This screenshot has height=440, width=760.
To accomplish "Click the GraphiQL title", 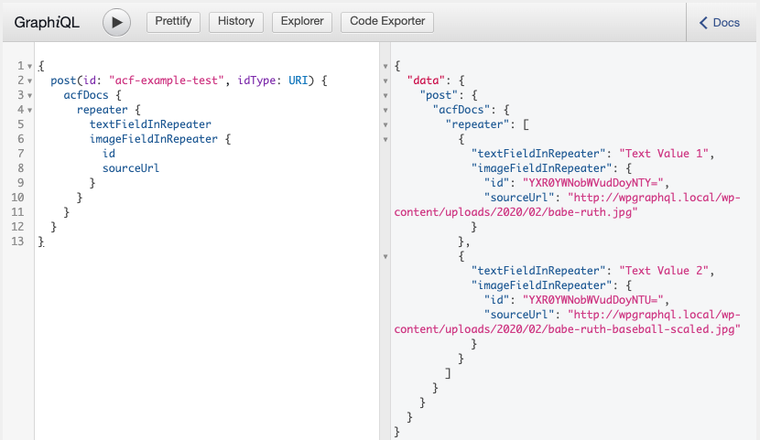I will [47, 23].
